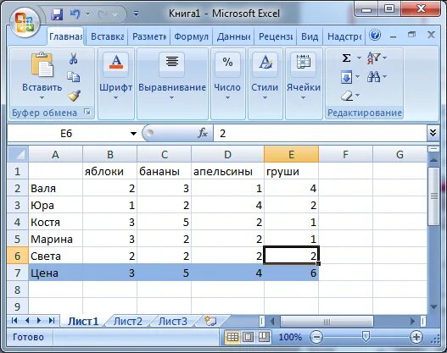The width and height of the screenshot is (447, 353).
Task: Switch to Page Break Preview
Action: point(264,337)
